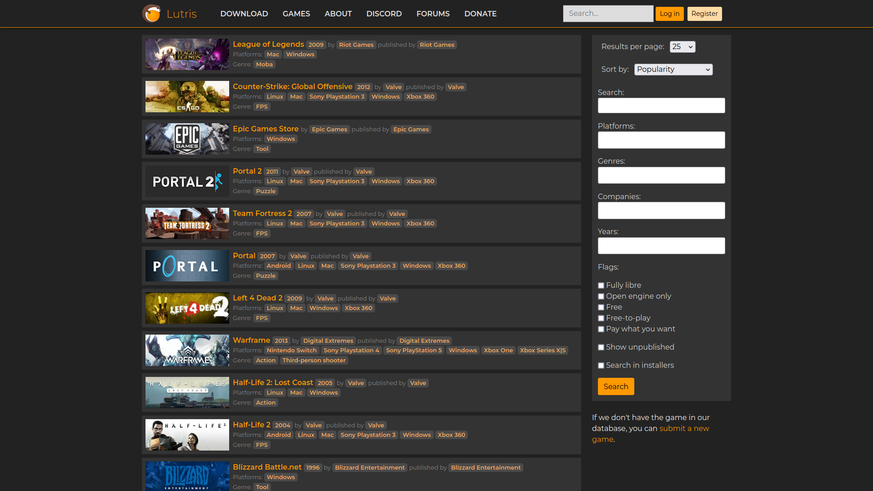Open the League of Legends cover thumbnail
Screen dimensions: 873x491
click(187, 54)
